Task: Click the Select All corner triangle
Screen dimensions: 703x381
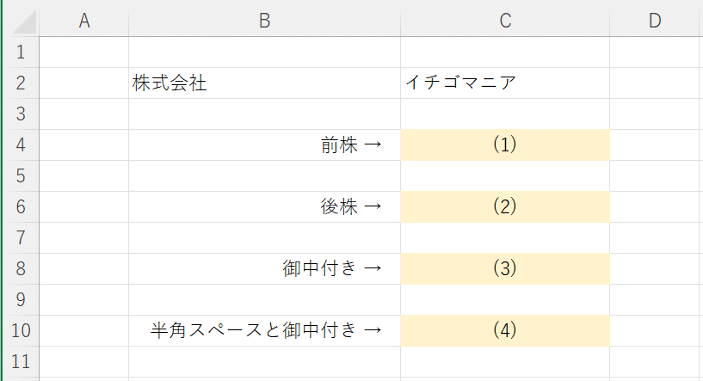Action: (x=25, y=22)
